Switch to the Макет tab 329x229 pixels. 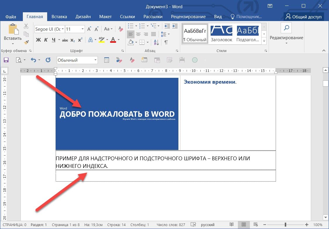(x=105, y=17)
